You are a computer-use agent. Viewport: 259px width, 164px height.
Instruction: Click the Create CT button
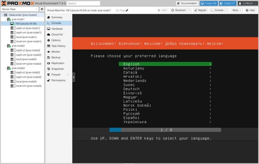click(x=228, y=3)
